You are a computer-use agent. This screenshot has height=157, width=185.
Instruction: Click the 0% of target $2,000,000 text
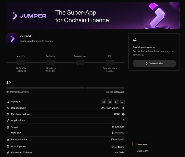click(18, 92)
